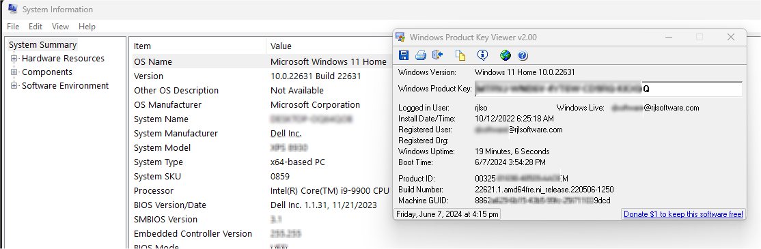Select the Components tree label
761x249 pixels.
click(47, 72)
